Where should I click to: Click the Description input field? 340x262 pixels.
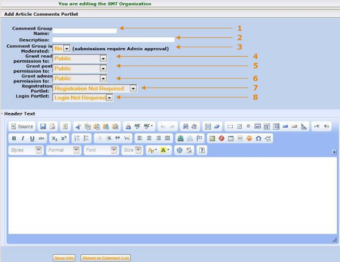(114, 40)
